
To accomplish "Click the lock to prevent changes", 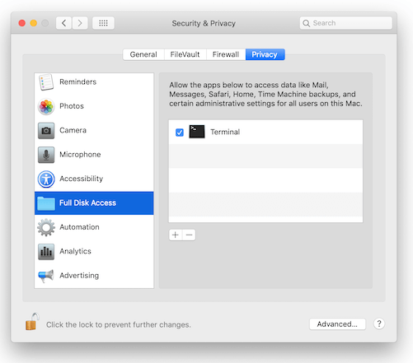I will [32, 322].
